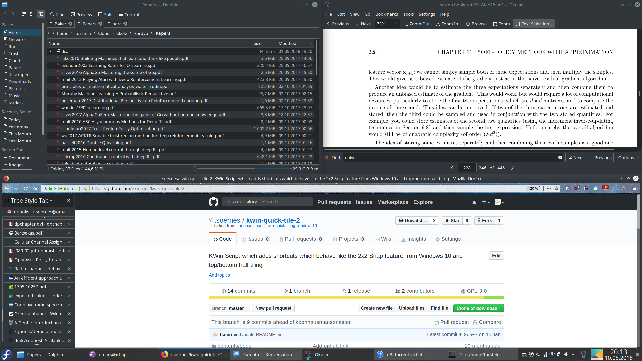Viewport: 642px width, 361px height.
Task: Go to Firefox home page
Action: [35, 188]
